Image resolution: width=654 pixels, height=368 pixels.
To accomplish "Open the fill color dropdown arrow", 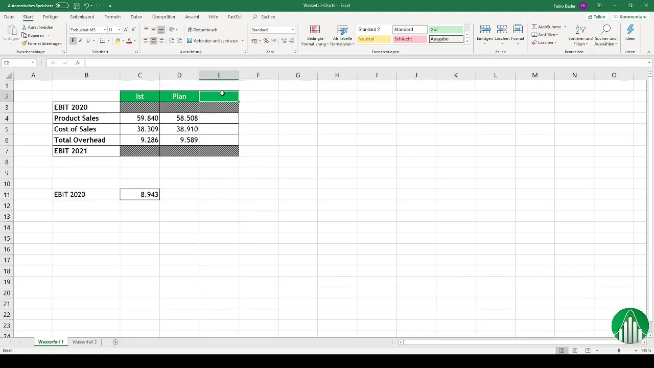I will [x=123, y=40].
